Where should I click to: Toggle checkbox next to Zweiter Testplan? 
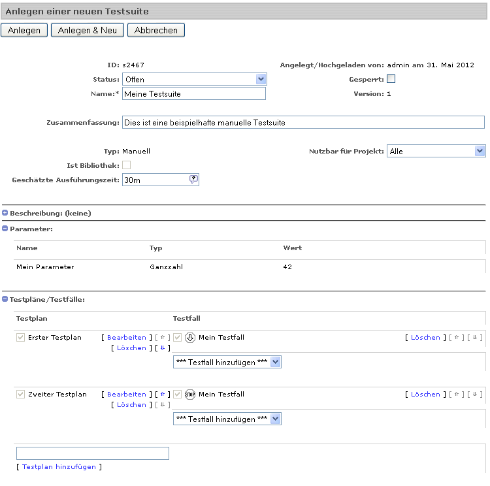(21, 394)
